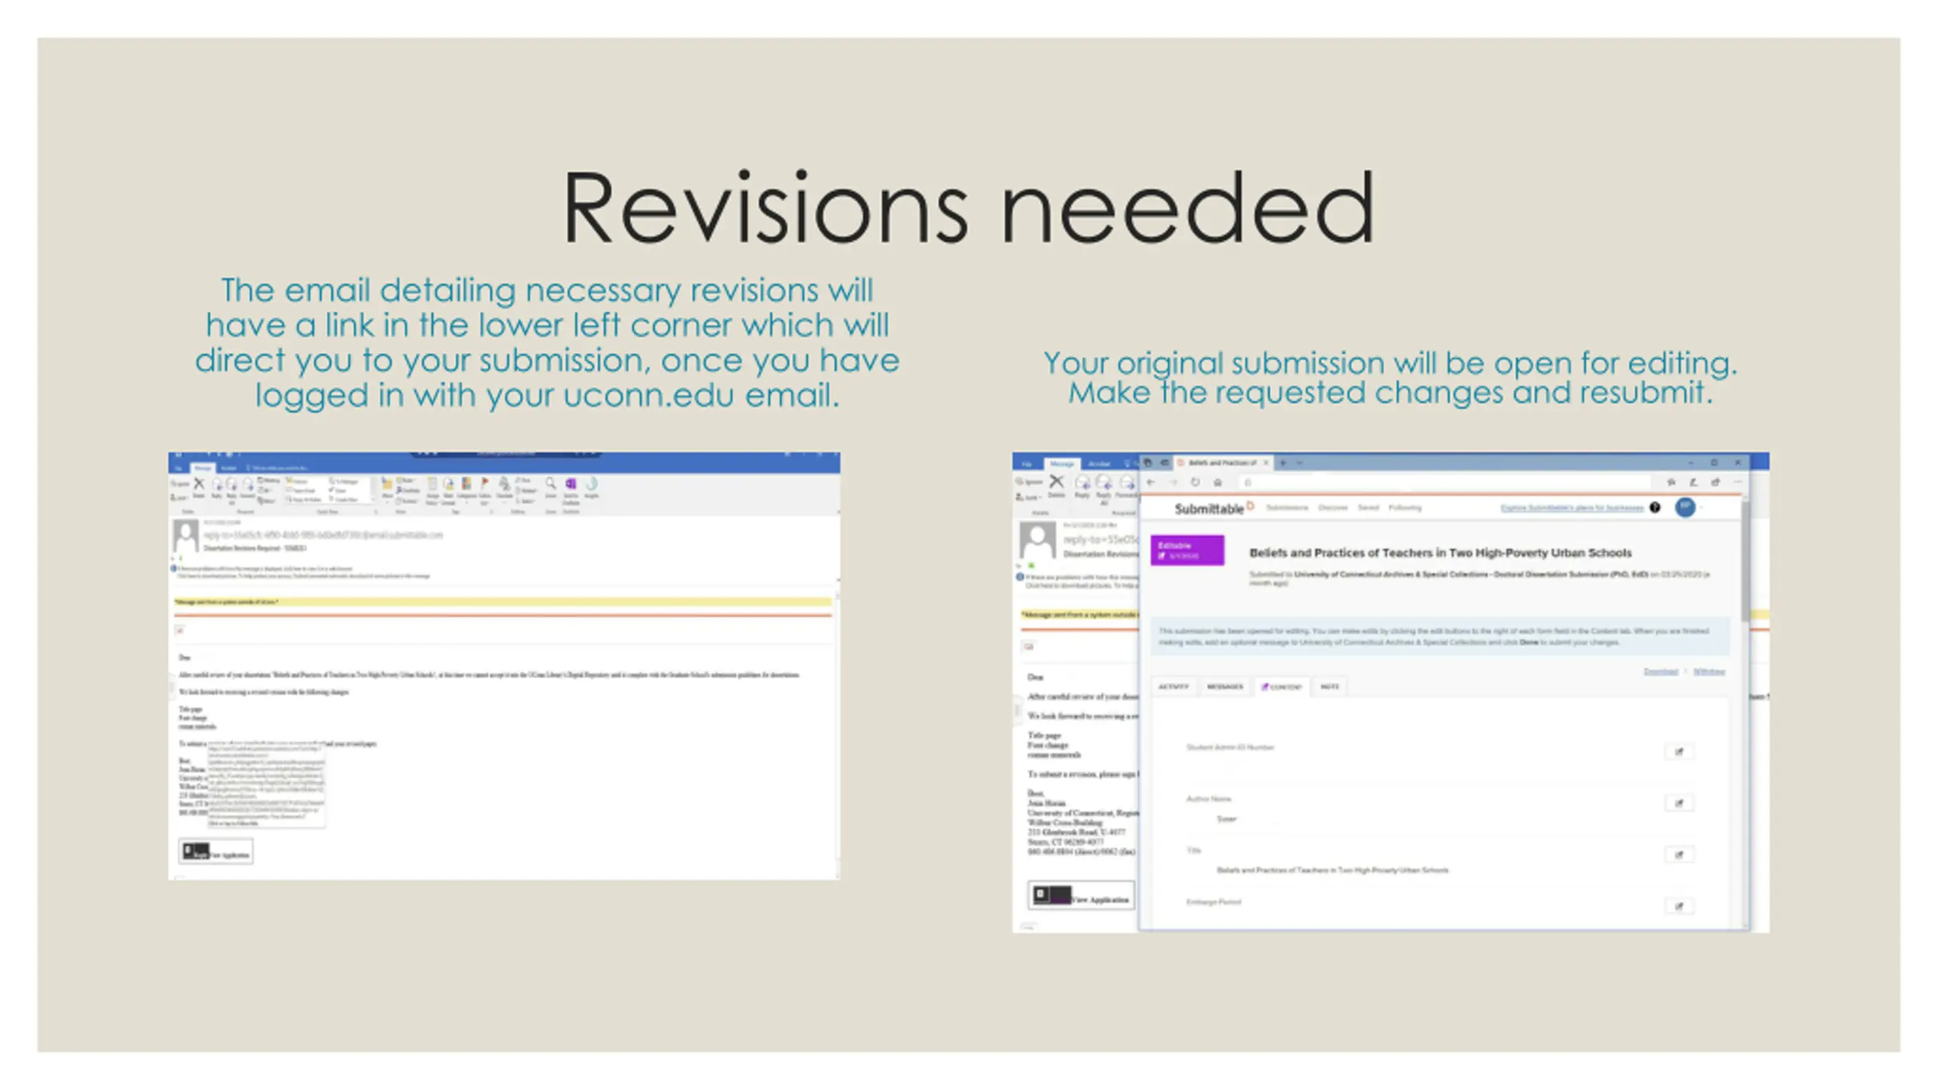Click edit pencil beside Embargo Period field
This screenshot has height=1090, width=1938.
(1678, 906)
